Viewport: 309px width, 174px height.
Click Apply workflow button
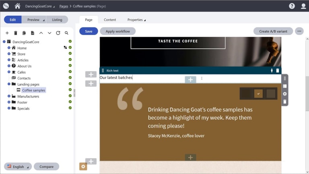(x=117, y=31)
